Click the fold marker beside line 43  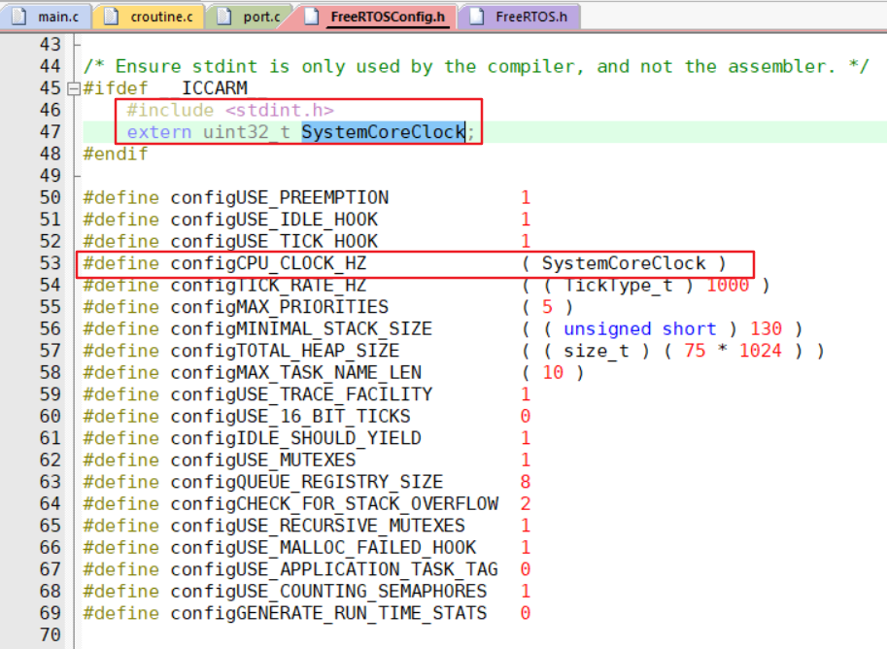click(75, 44)
